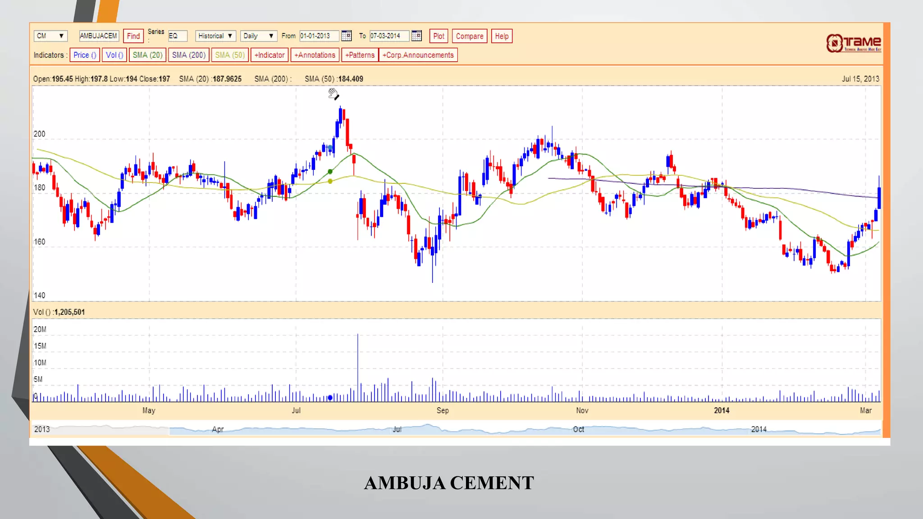Click the 'Oct' navigator label
Screen dimensions: 923x519
point(579,429)
